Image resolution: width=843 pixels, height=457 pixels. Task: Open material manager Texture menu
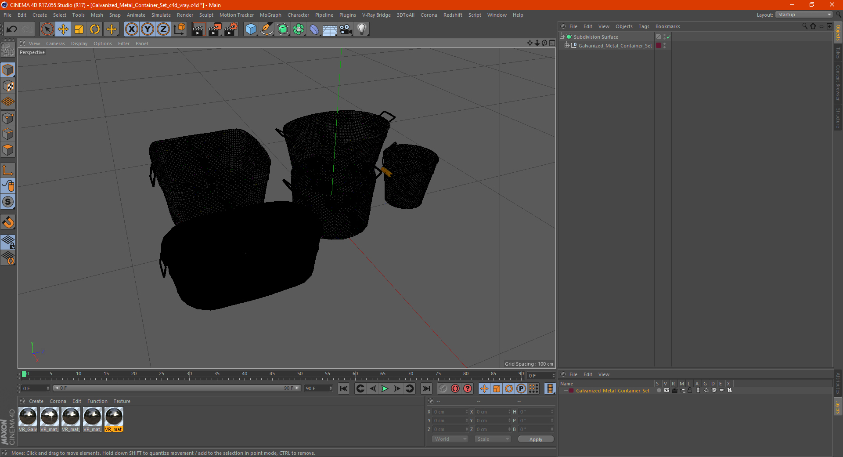122,401
